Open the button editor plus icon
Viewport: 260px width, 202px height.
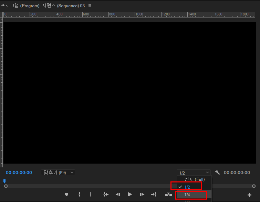point(249,195)
